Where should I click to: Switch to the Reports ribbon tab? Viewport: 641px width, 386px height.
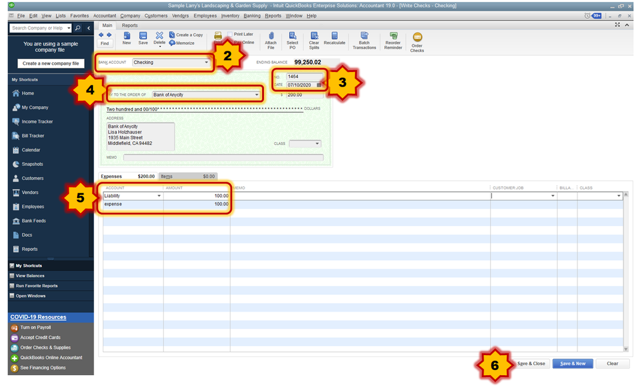pos(130,25)
